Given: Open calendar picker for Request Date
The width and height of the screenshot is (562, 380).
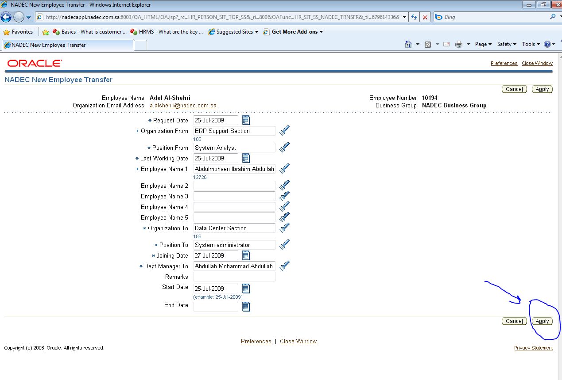Looking at the screenshot, I should [246, 120].
